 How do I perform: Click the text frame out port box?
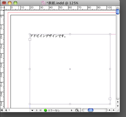click(x=110, y=99)
